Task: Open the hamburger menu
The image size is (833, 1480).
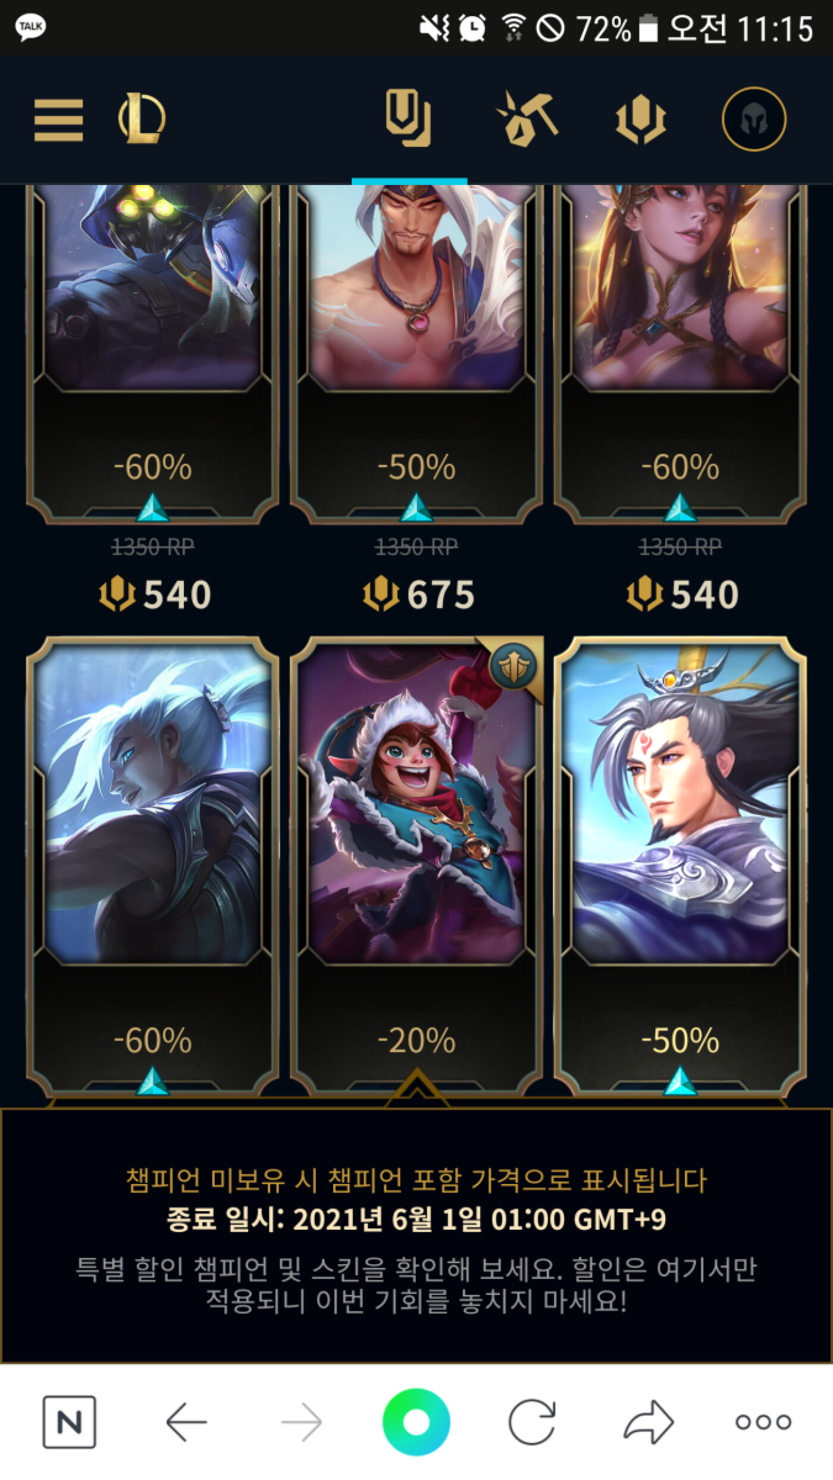Action: tap(58, 120)
